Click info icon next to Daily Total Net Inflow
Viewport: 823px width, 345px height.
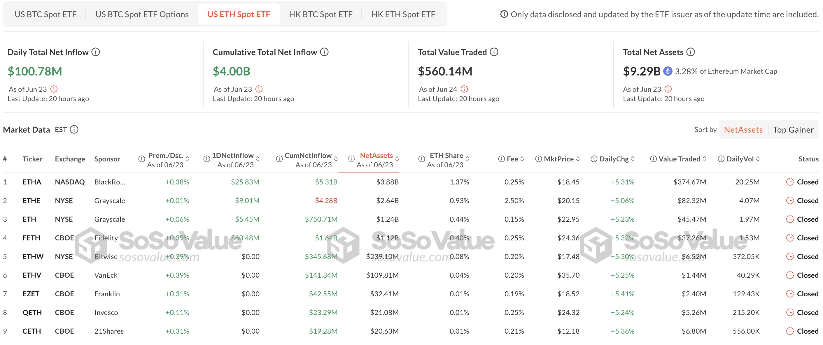[96, 52]
